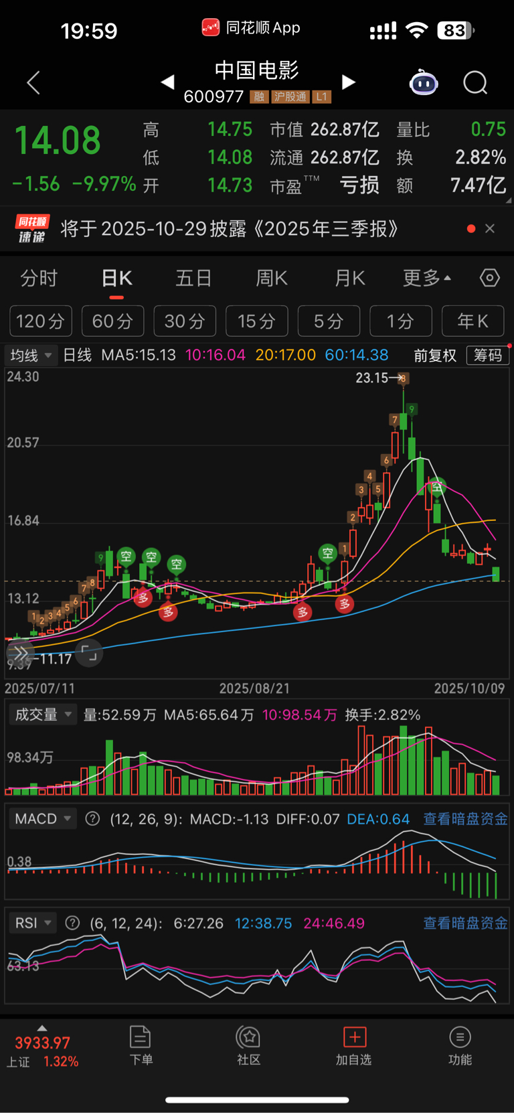This screenshot has width=514, height=1113.
Task: Tap the 量:52.59万 volume reading
Action: pyautogui.click(x=120, y=715)
